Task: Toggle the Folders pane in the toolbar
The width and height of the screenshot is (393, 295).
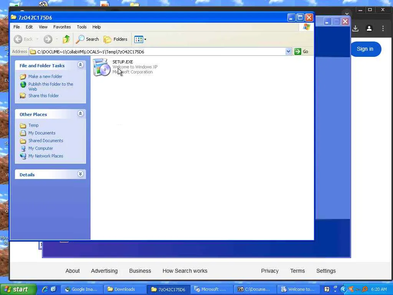Action: [116, 39]
